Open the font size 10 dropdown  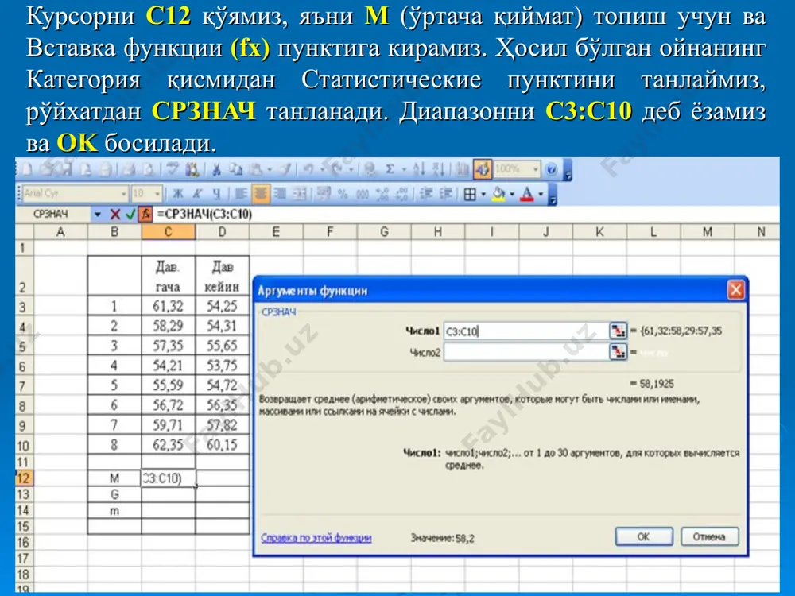[157, 193]
